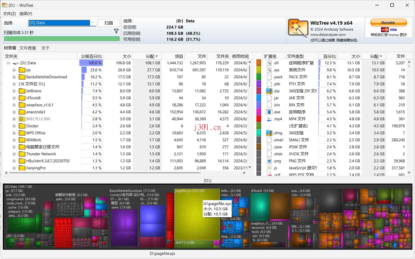Image resolution: width=415 pixels, height=259 pixels.
Task: Click the JianyingPro folder icon
Action: pos(22,168)
